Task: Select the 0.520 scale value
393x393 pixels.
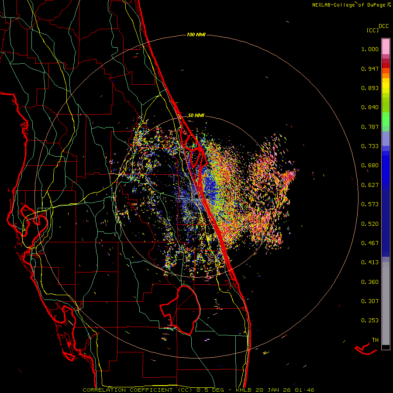Action: point(370,224)
